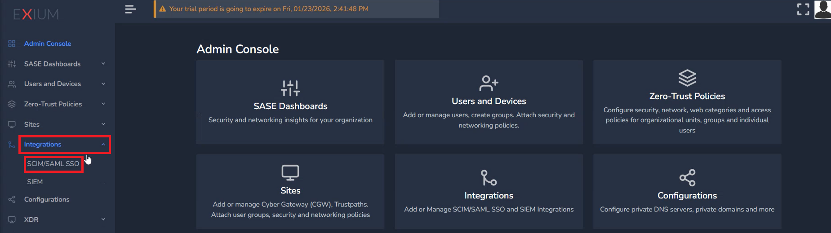Click 'Security and networking insights for your organization'
Screen dimensions: 831x233
point(290,120)
